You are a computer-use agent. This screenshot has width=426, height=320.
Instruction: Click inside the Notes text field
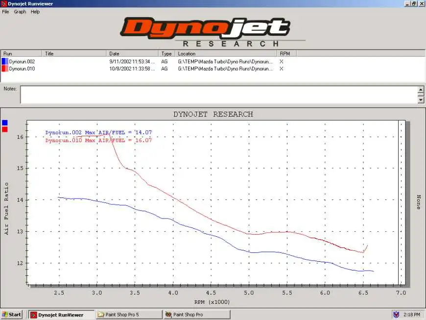[215, 94]
